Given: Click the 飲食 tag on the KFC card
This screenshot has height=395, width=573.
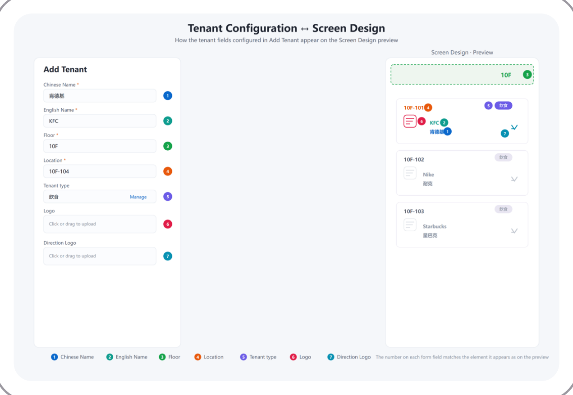Looking at the screenshot, I should tap(504, 106).
